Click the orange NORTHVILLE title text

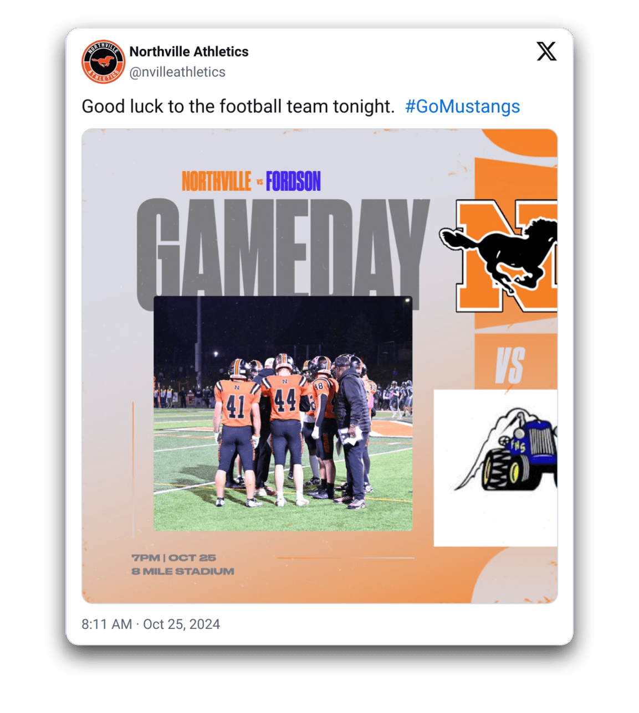pyautogui.click(x=216, y=182)
